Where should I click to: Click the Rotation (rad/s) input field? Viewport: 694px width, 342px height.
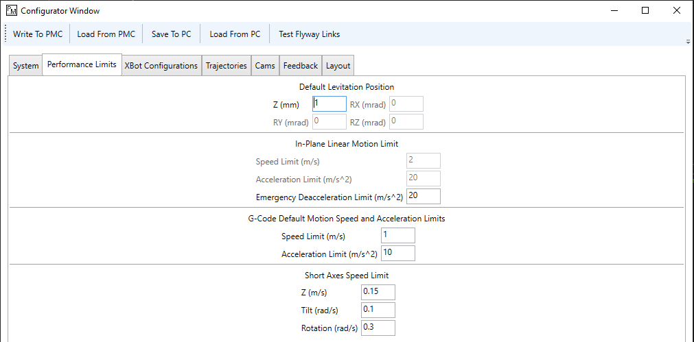coord(378,327)
